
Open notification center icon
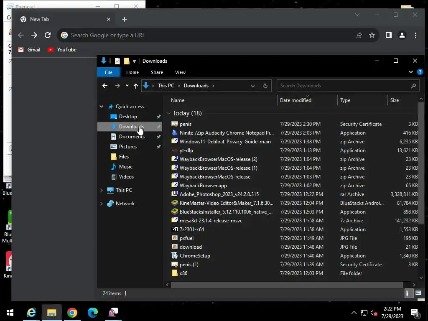[x=415, y=313]
